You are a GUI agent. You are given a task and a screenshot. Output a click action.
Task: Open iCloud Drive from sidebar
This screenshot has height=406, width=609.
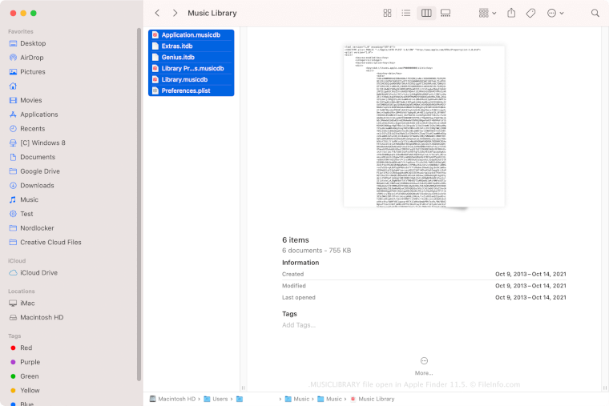[38, 273]
